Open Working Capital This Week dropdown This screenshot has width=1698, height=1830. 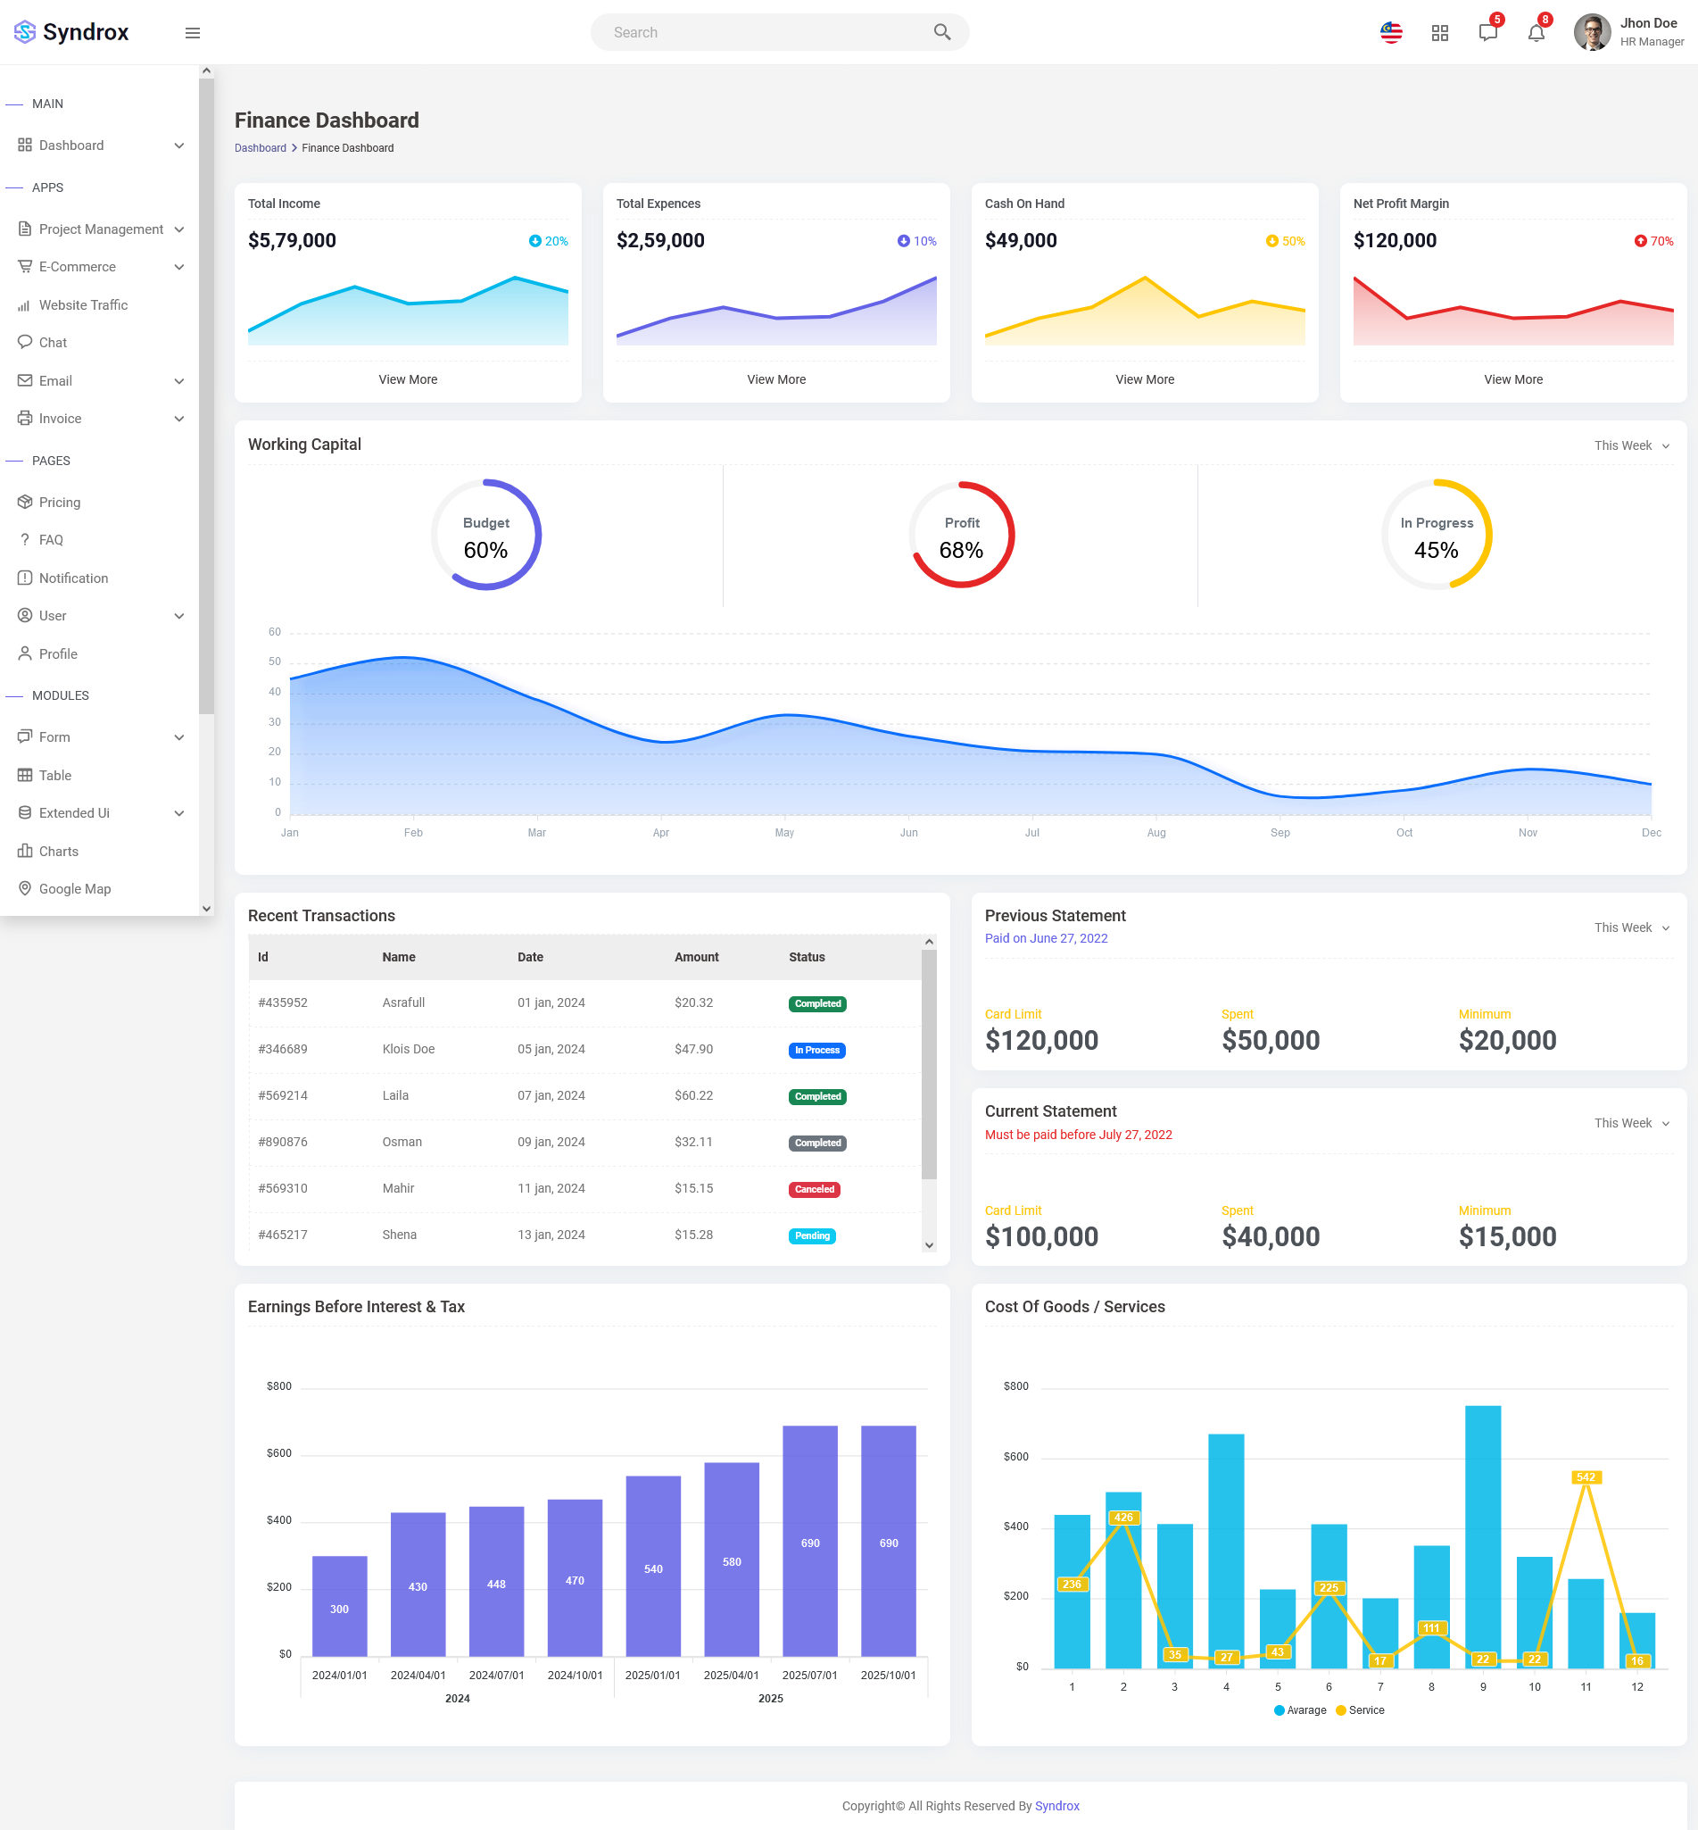tap(1632, 445)
